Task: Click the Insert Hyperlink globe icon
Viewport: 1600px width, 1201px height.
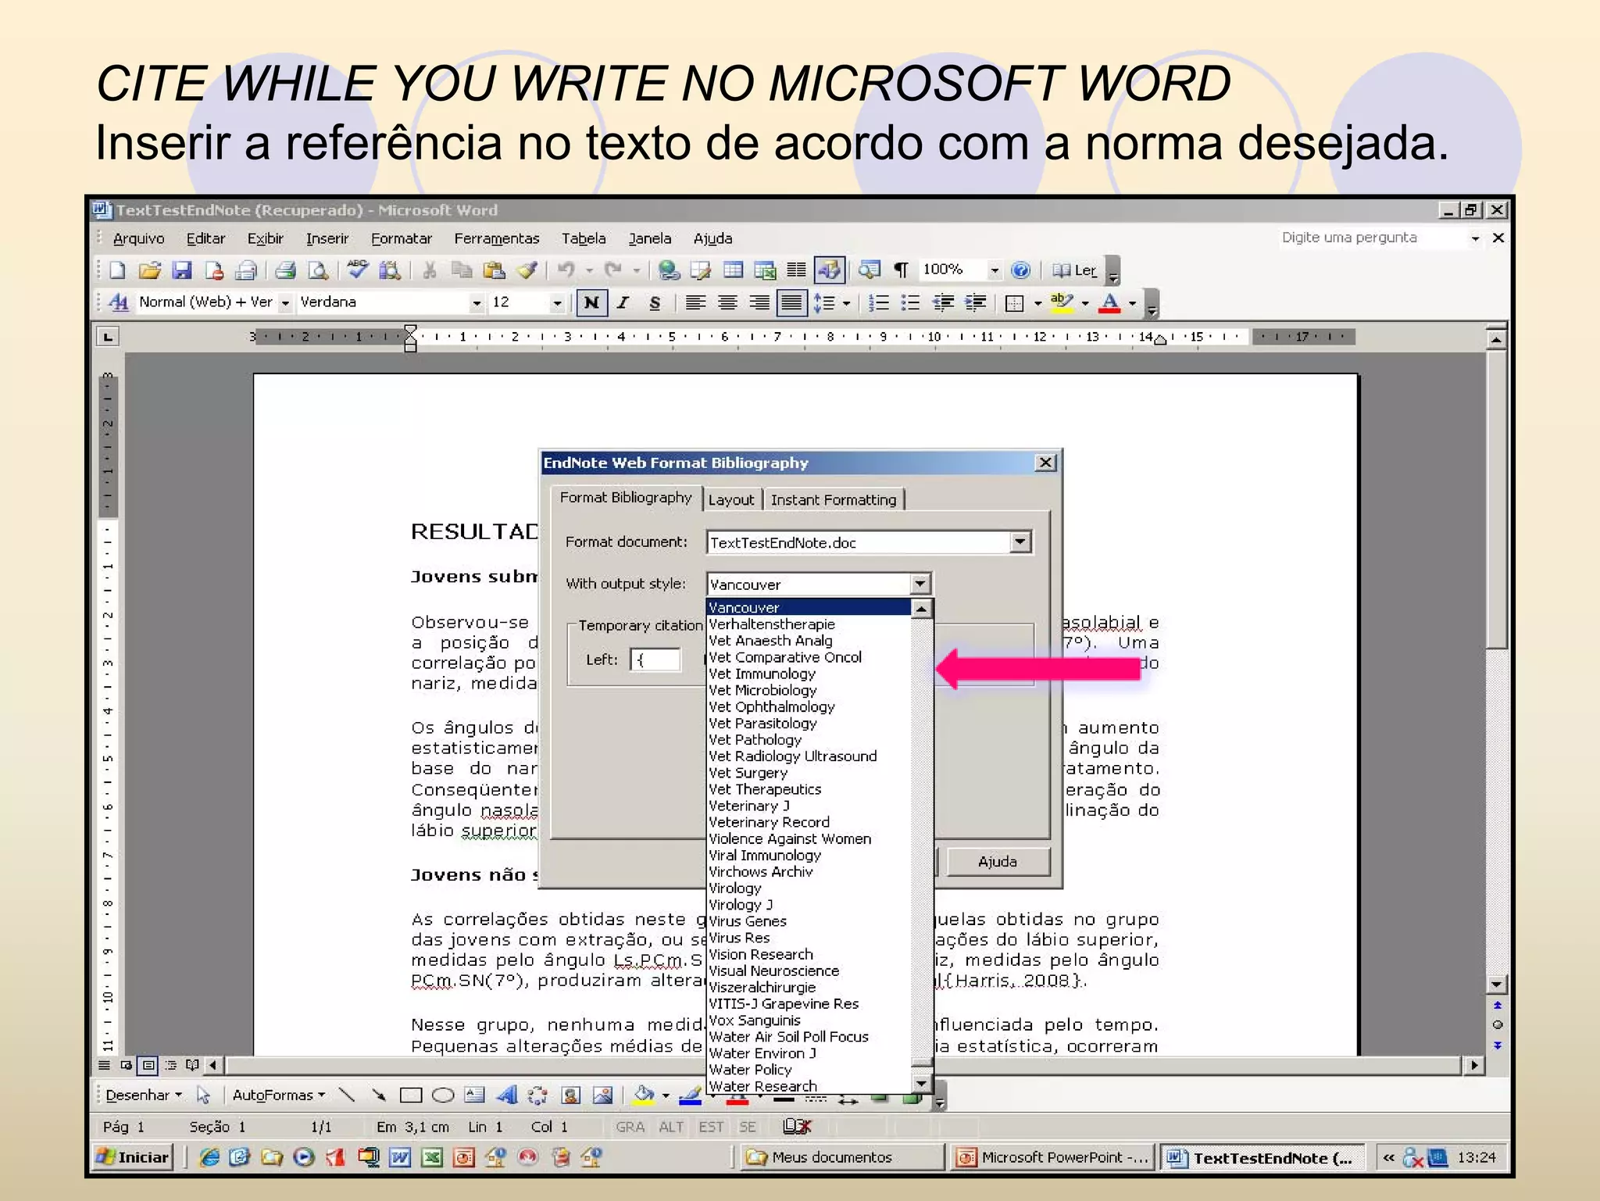Action: [669, 270]
